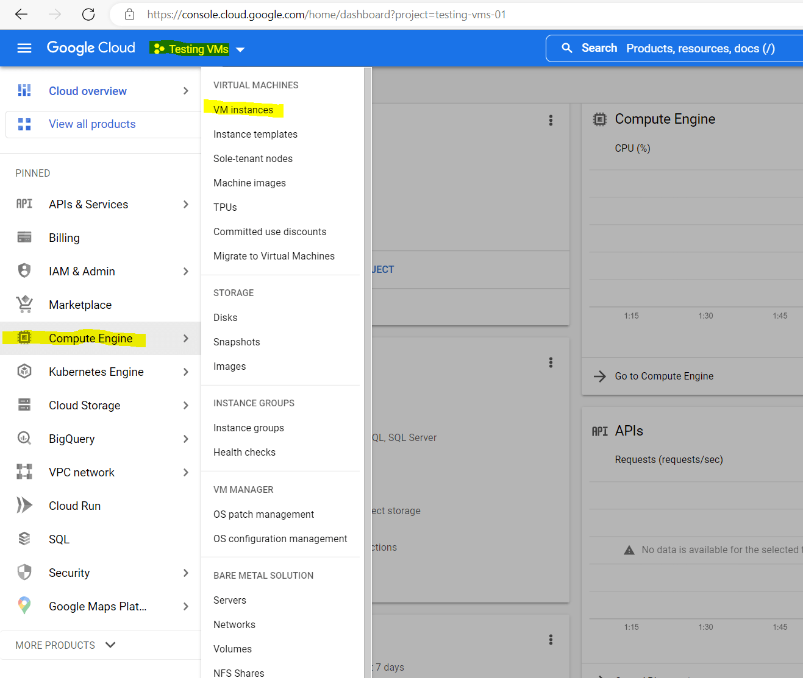Click the VPC network icon
Image resolution: width=803 pixels, height=678 pixels.
pos(24,471)
